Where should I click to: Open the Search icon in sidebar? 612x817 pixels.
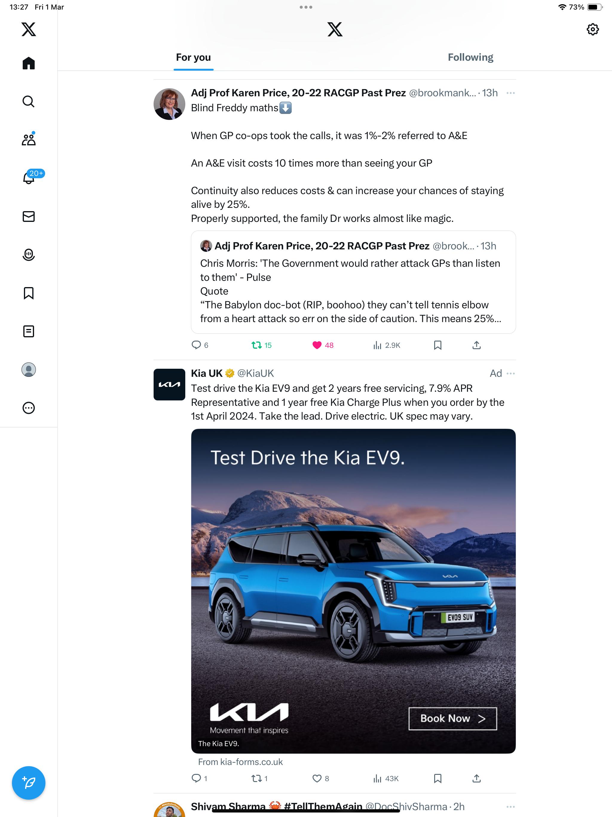[28, 101]
